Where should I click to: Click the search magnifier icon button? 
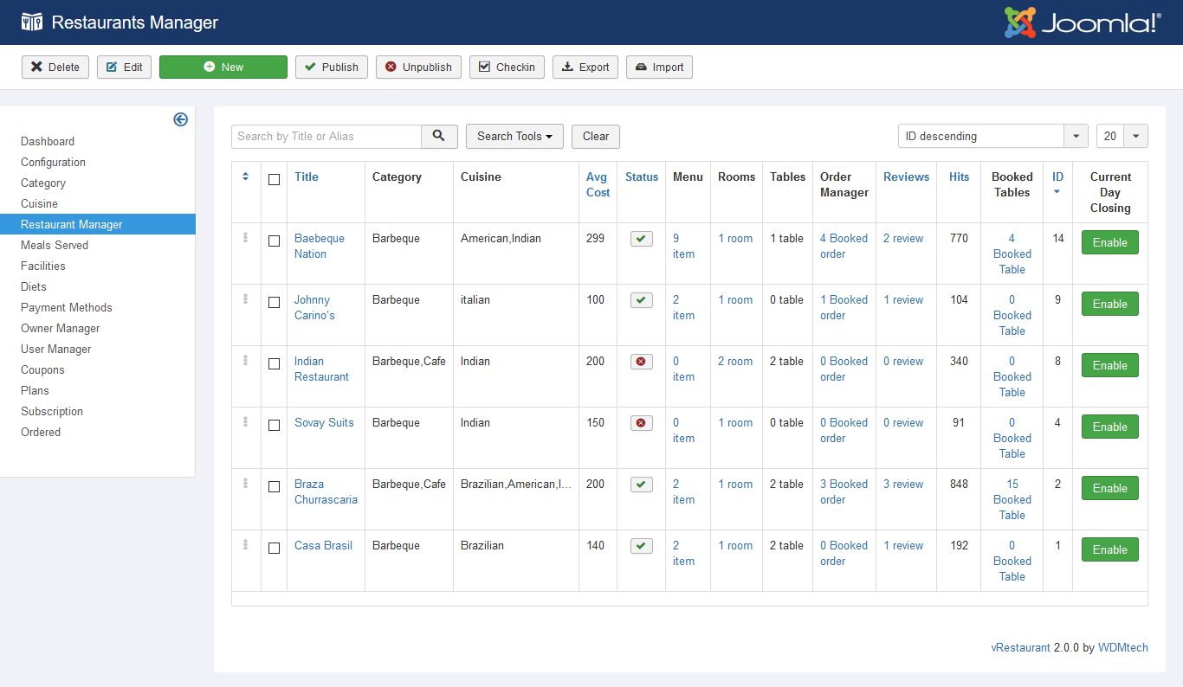coord(439,136)
